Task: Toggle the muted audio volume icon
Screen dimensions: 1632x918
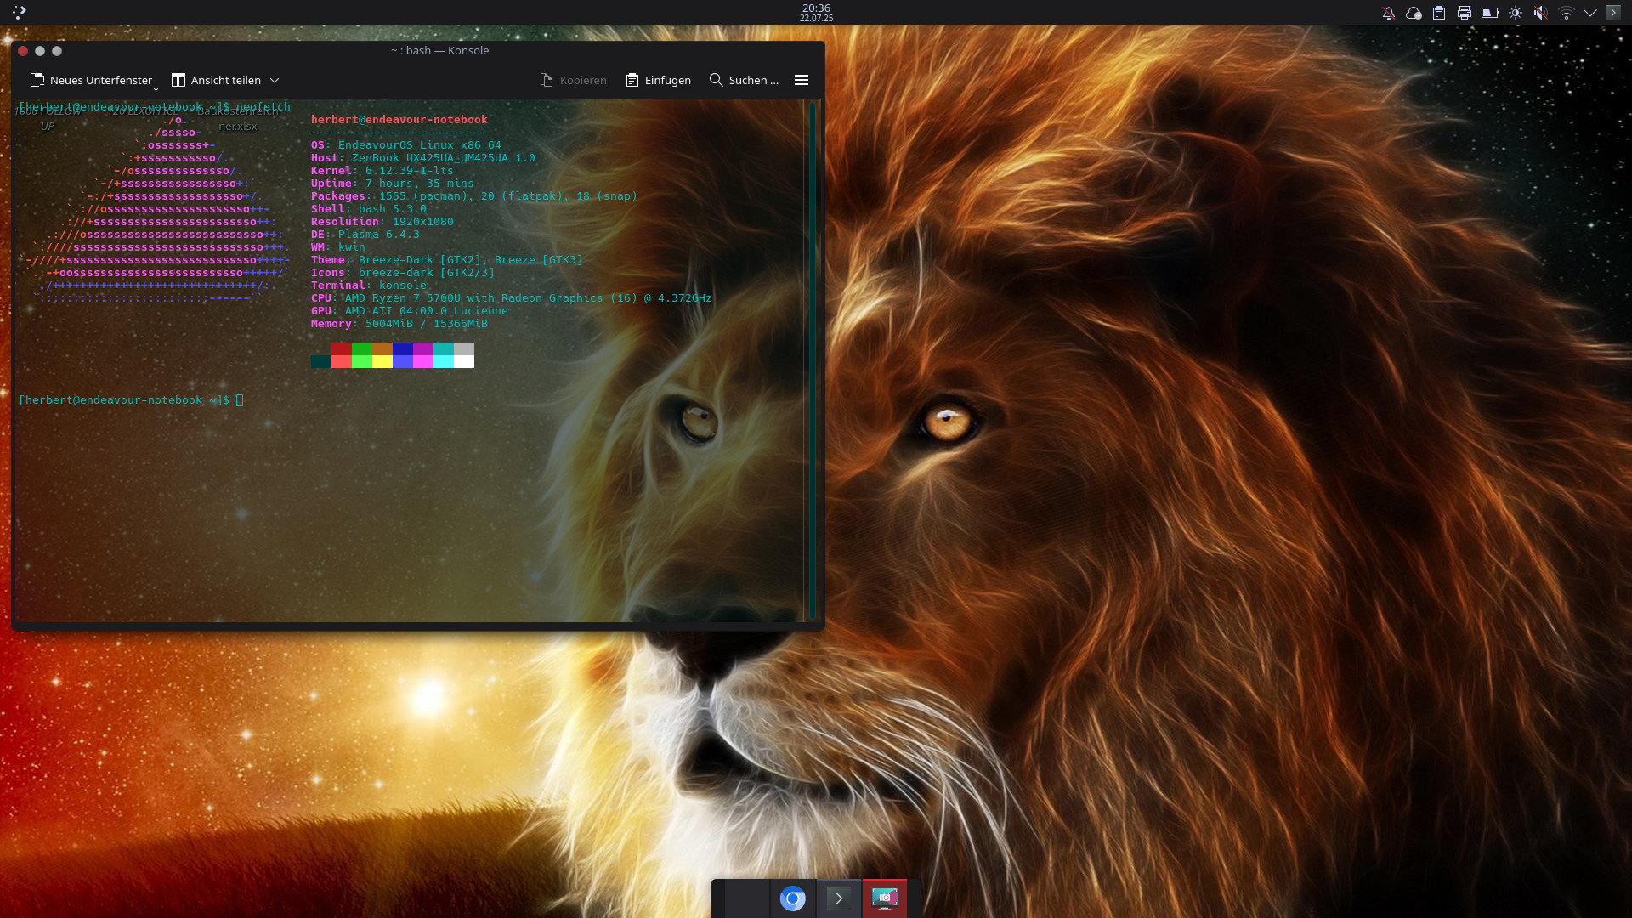Action: point(1540,13)
